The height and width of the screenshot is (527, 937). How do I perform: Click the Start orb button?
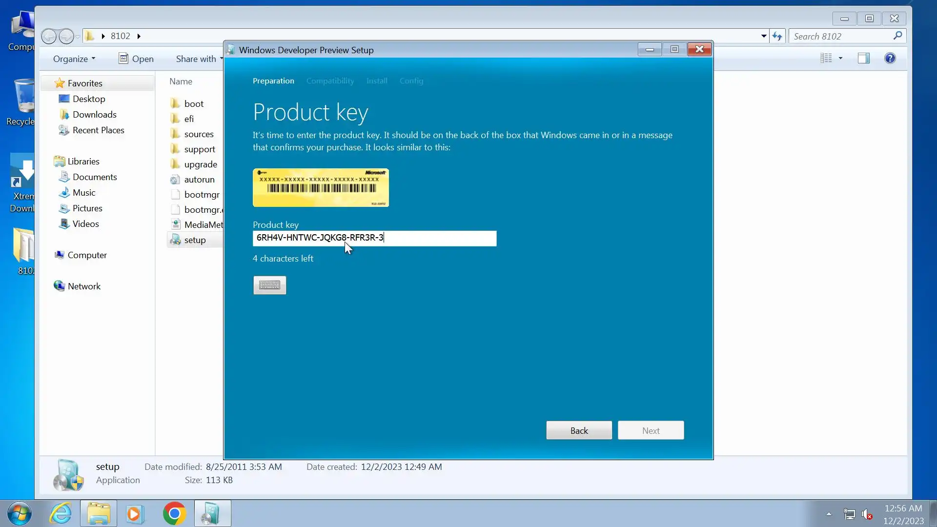point(20,514)
